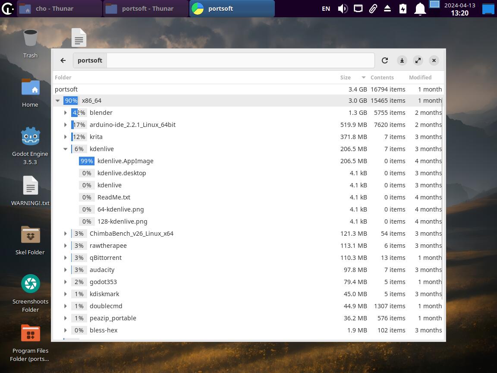Sort by the Folder column header
Image resolution: width=497 pixels, height=373 pixels.
pyautogui.click(x=63, y=77)
